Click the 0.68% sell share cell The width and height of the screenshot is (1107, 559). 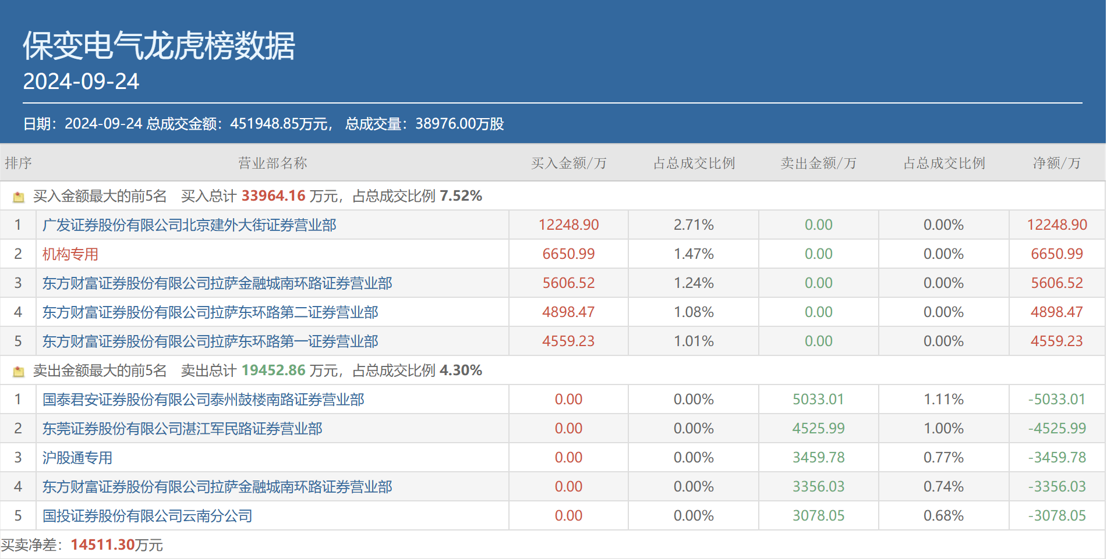pyautogui.click(x=943, y=516)
